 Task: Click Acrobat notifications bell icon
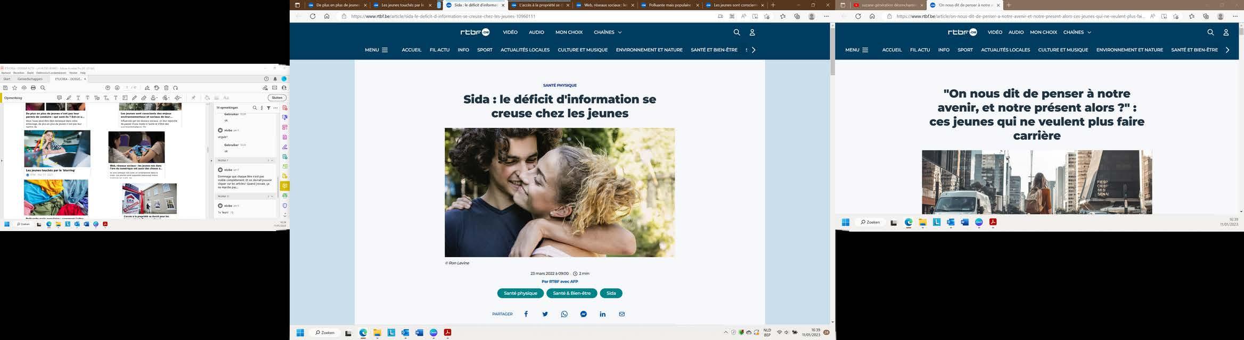tap(275, 79)
